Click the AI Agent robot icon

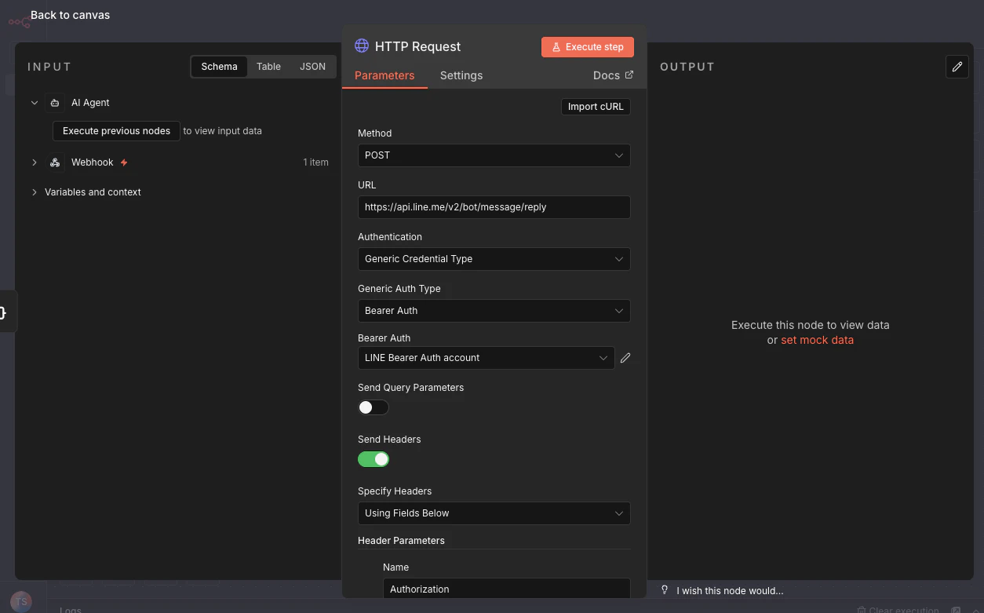pyautogui.click(x=55, y=103)
